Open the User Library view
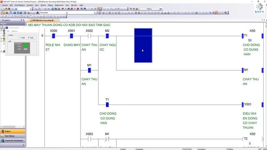Image resolution: width=267 pixels, height=150 pixels. 13,136
